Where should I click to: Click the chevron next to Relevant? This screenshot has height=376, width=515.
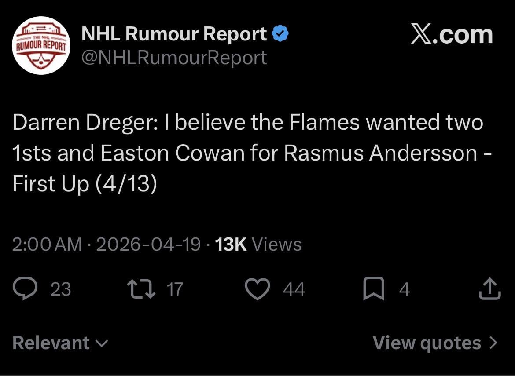(x=102, y=343)
